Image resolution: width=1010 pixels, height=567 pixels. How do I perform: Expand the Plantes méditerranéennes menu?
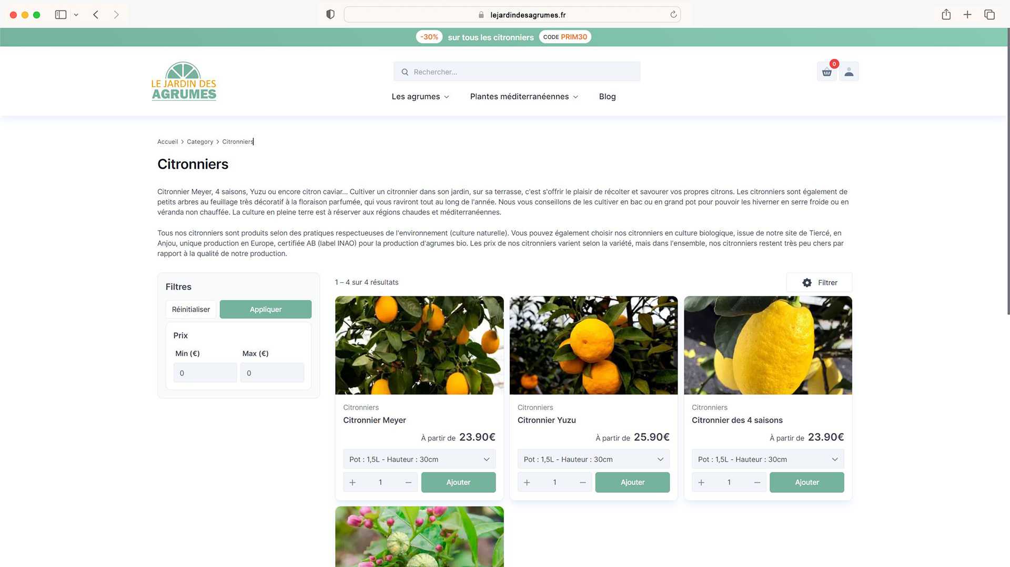(x=523, y=97)
